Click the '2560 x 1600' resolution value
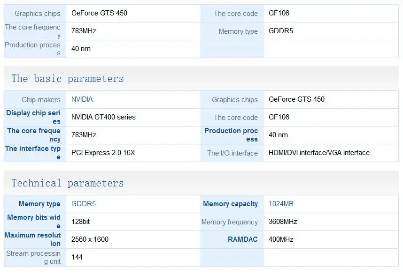This screenshot has width=403, height=275. point(90,239)
